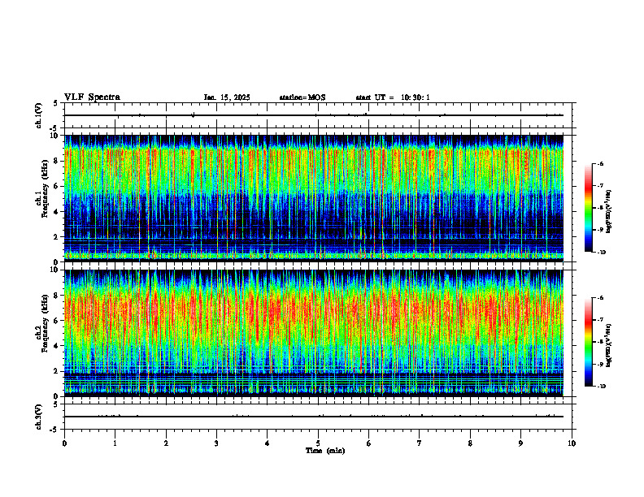Click the ch.3 voltage waveform trace
The width and height of the screenshot is (644, 497).
pyautogui.click(x=314, y=417)
